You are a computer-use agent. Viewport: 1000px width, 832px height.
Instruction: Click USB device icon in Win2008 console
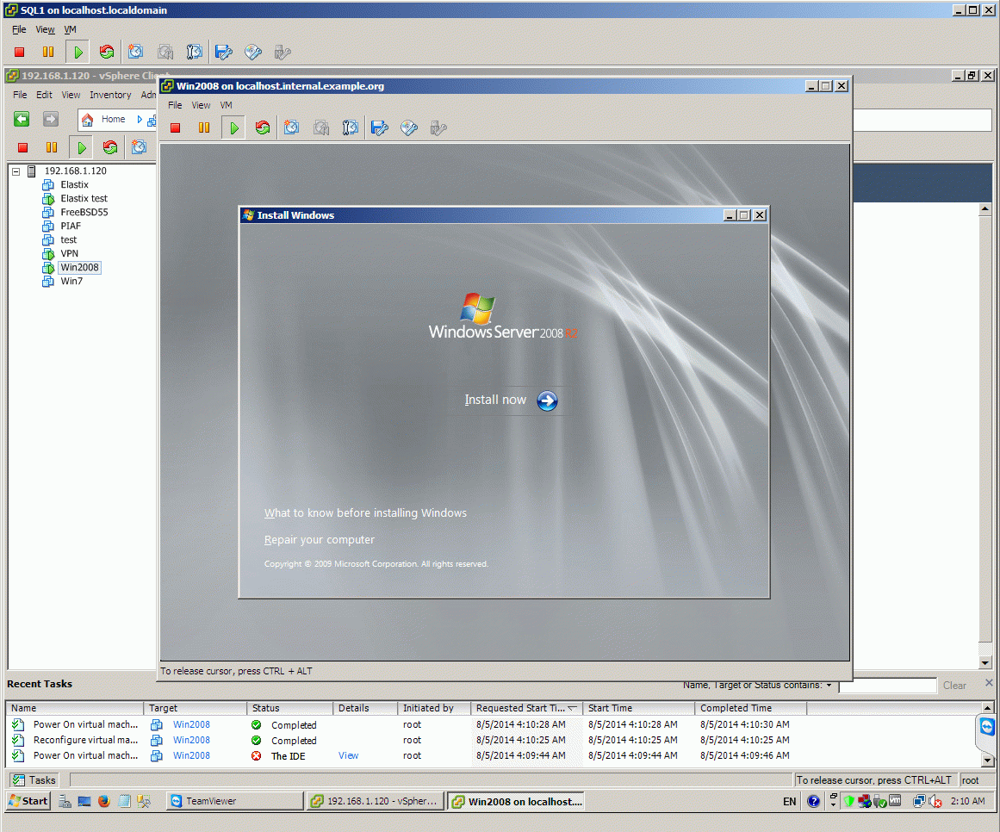point(438,128)
